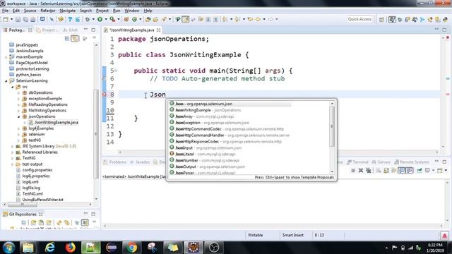This screenshot has width=452, height=254.
Task: Choose Json - org.openqa.selenium.json proposal
Action: click(230, 104)
